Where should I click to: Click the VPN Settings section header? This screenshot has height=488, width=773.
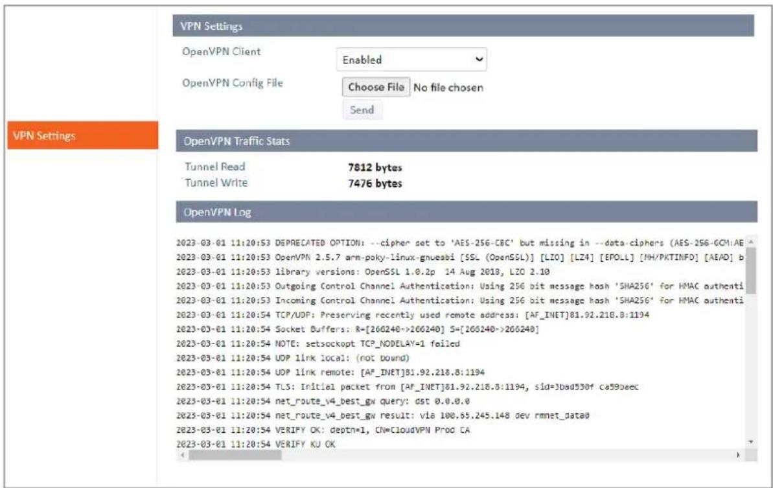[463, 26]
